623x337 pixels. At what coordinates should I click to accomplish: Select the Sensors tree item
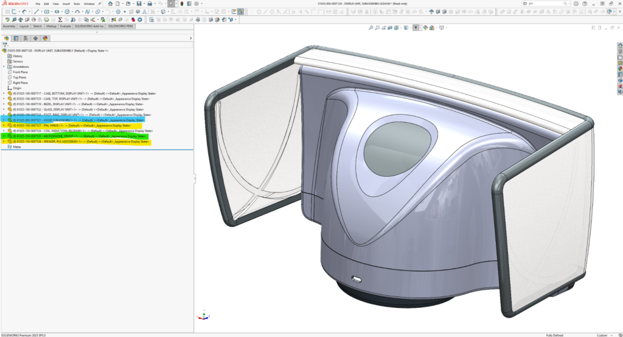click(x=18, y=61)
